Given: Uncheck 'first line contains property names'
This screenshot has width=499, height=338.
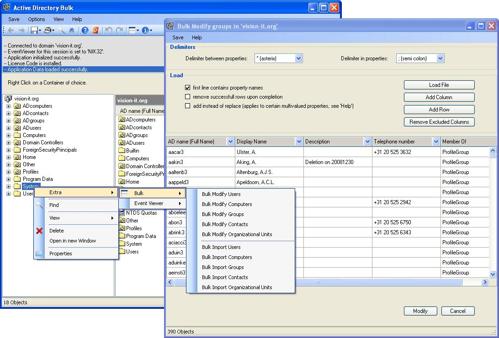Looking at the screenshot, I should pyautogui.click(x=187, y=87).
